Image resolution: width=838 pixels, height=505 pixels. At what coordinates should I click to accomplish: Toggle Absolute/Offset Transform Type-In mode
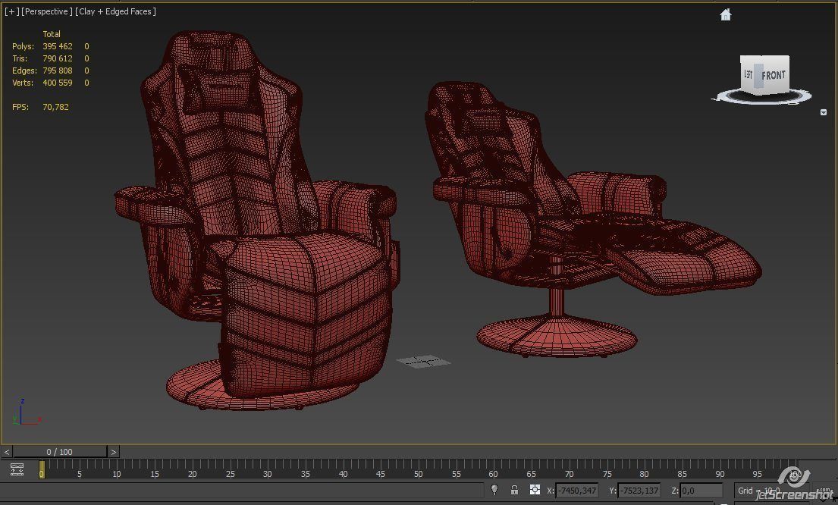click(x=535, y=490)
